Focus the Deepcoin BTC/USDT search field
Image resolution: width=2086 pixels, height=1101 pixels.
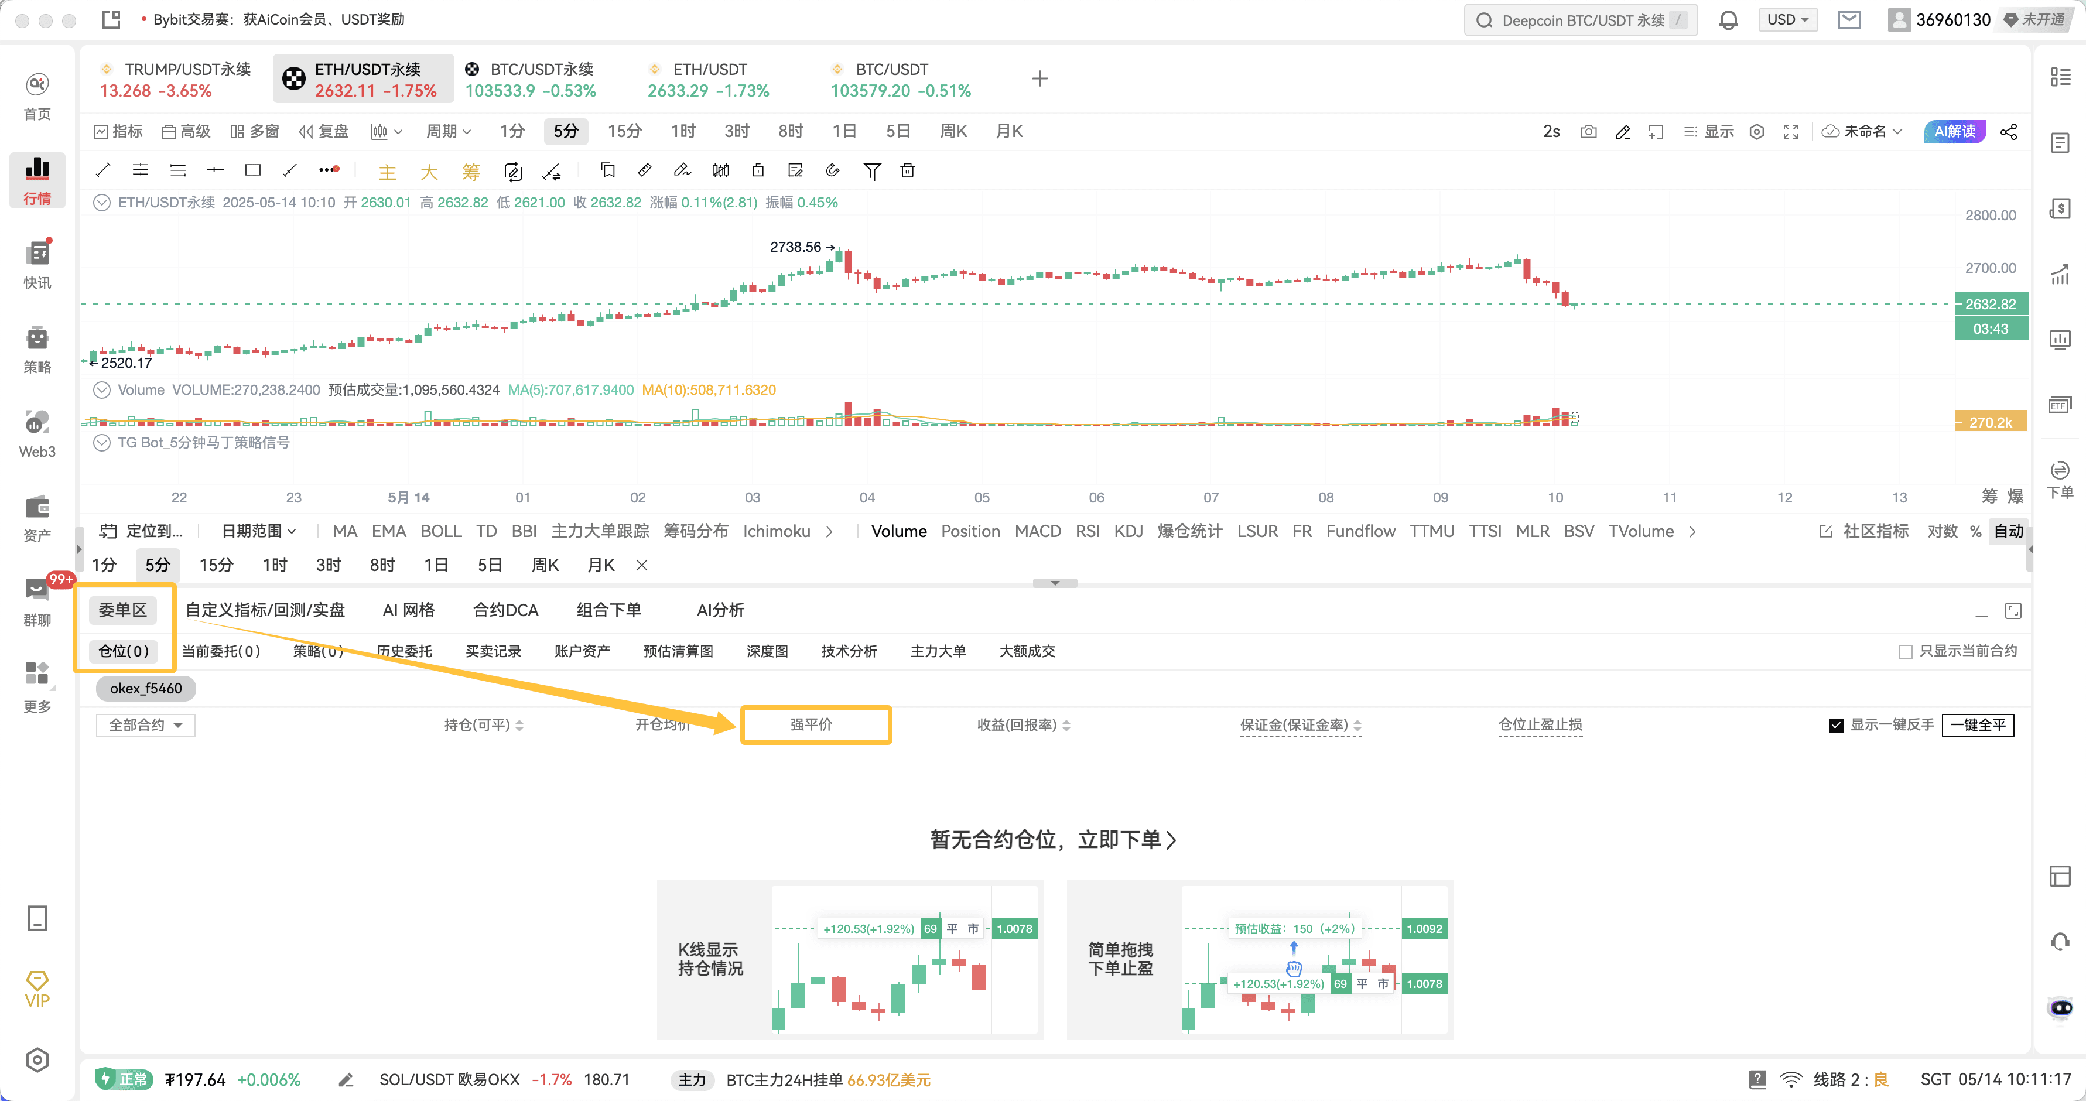(x=1580, y=19)
